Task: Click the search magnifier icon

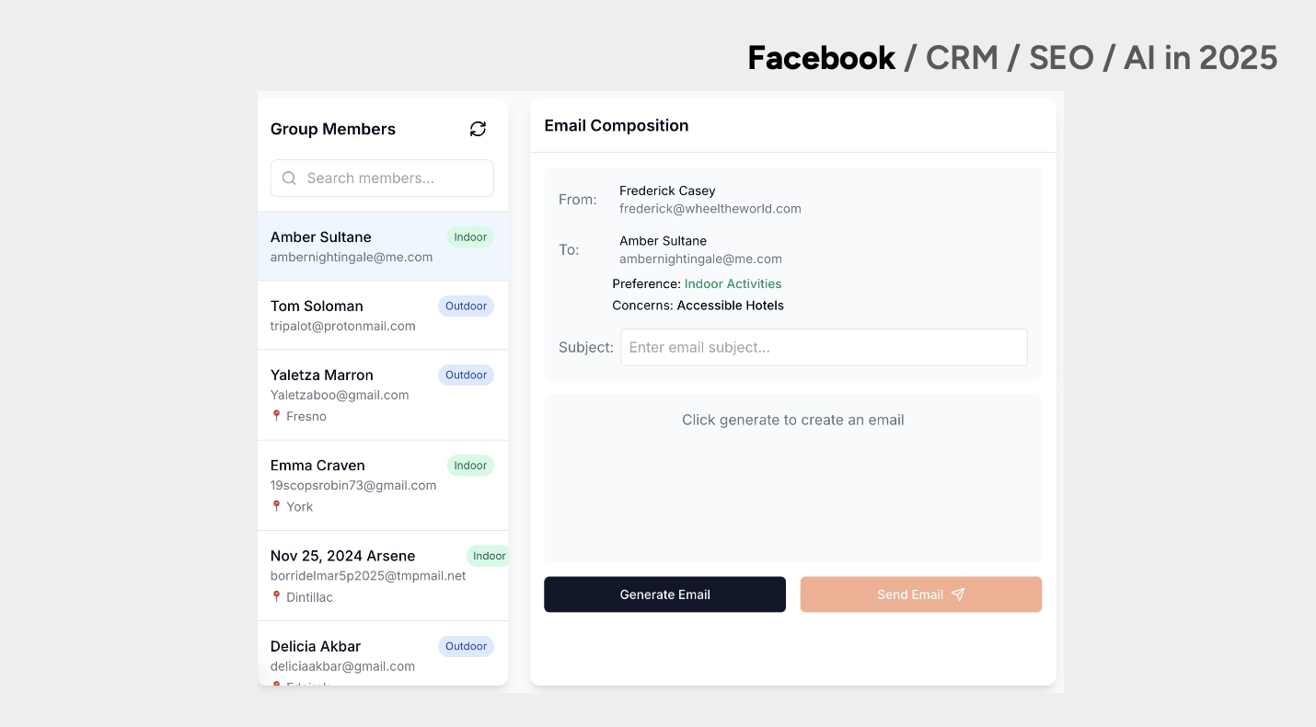Action: coord(289,179)
